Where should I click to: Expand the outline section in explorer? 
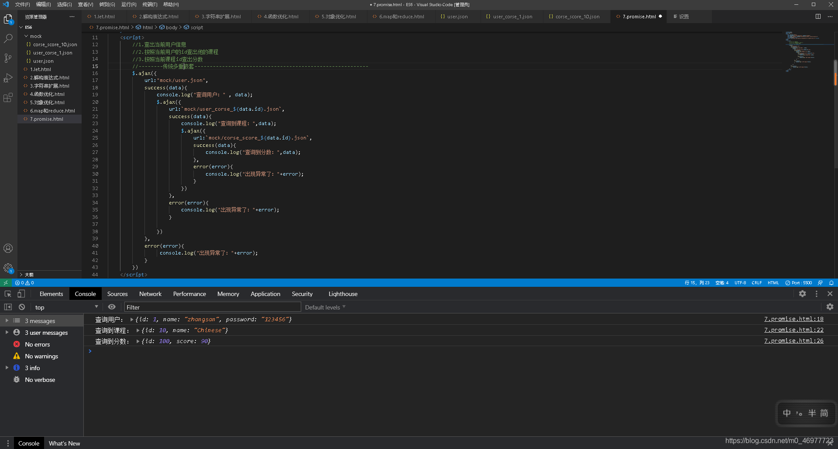[21, 275]
